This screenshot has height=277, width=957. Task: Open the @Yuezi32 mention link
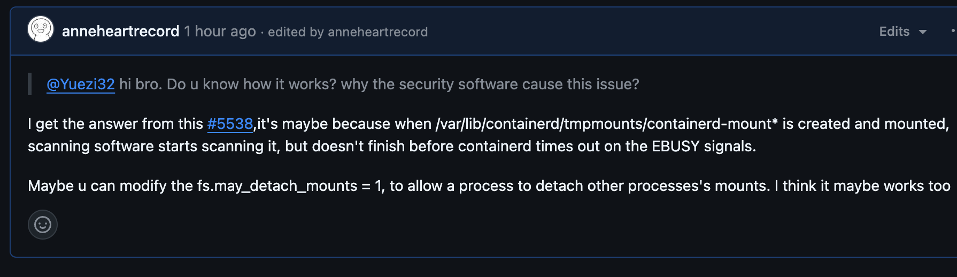click(81, 84)
